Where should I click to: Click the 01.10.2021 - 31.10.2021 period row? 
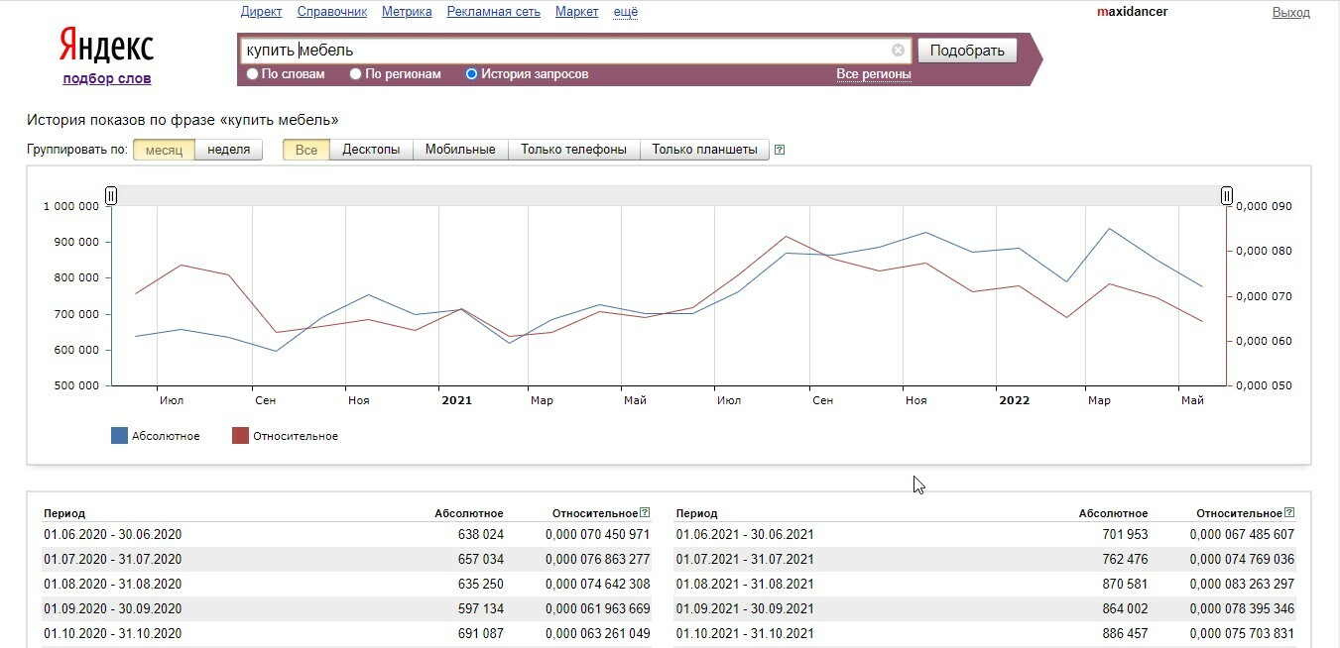[985, 633]
